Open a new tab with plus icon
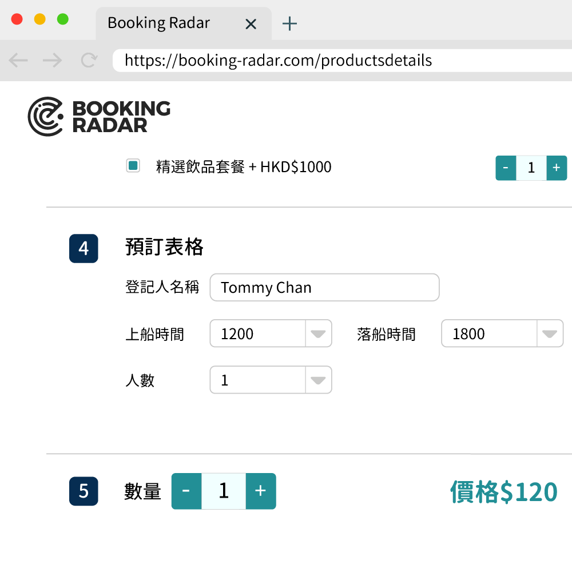 pos(289,23)
